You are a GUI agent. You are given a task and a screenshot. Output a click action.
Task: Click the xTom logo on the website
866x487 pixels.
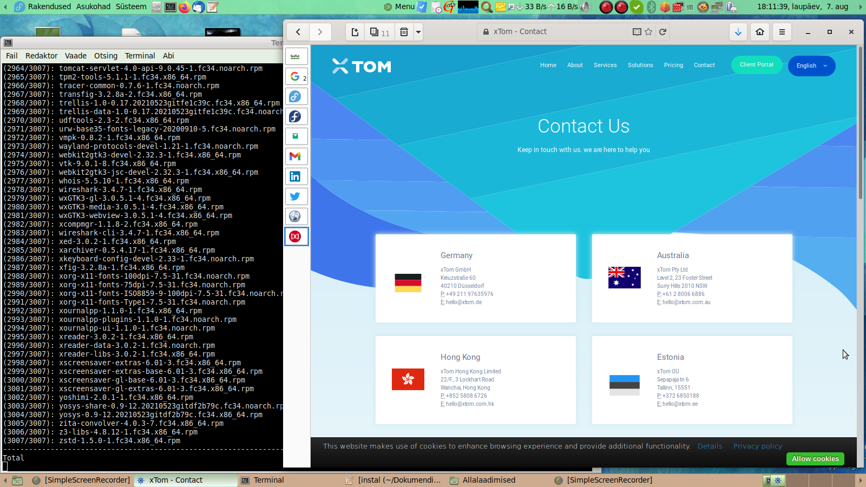tap(362, 66)
